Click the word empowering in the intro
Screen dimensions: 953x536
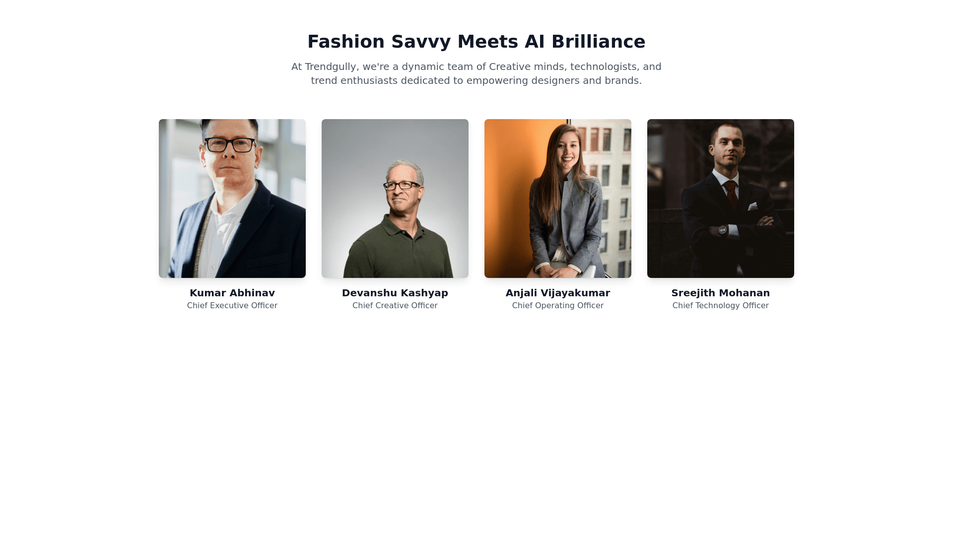click(497, 80)
